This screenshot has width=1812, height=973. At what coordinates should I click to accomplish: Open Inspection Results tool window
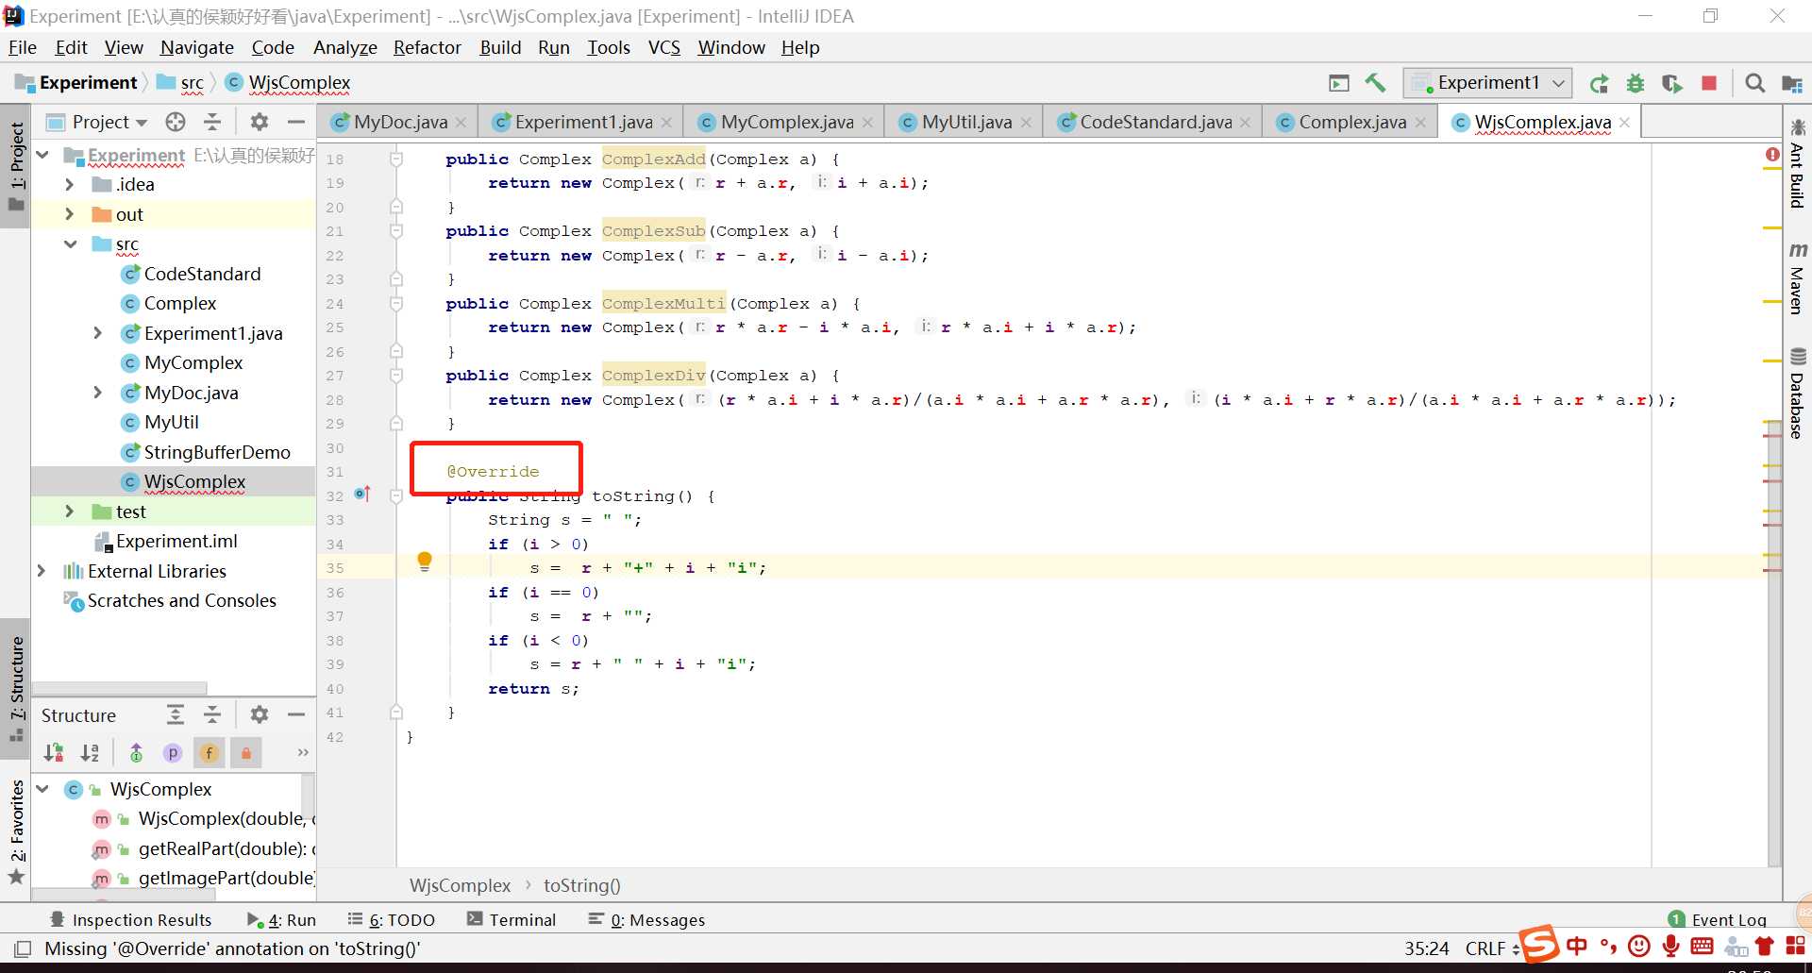pyautogui.click(x=130, y=919)
